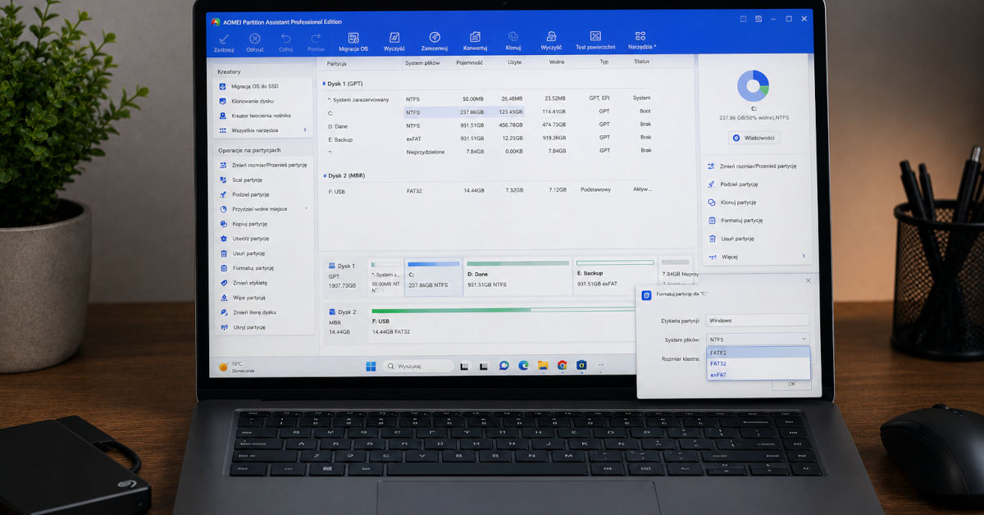The image size is (984, 515).
Task: Select Zmień rozmiar/Przenieś partycję in left panel
Action: (x=262, y=165)
